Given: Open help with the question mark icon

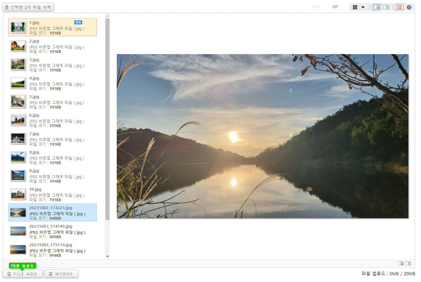Looking at the screenshot, I should (x=409, y=7).
